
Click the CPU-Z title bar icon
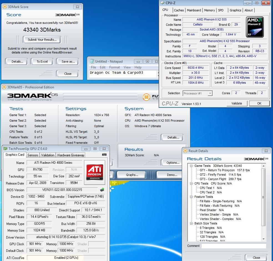162,3
